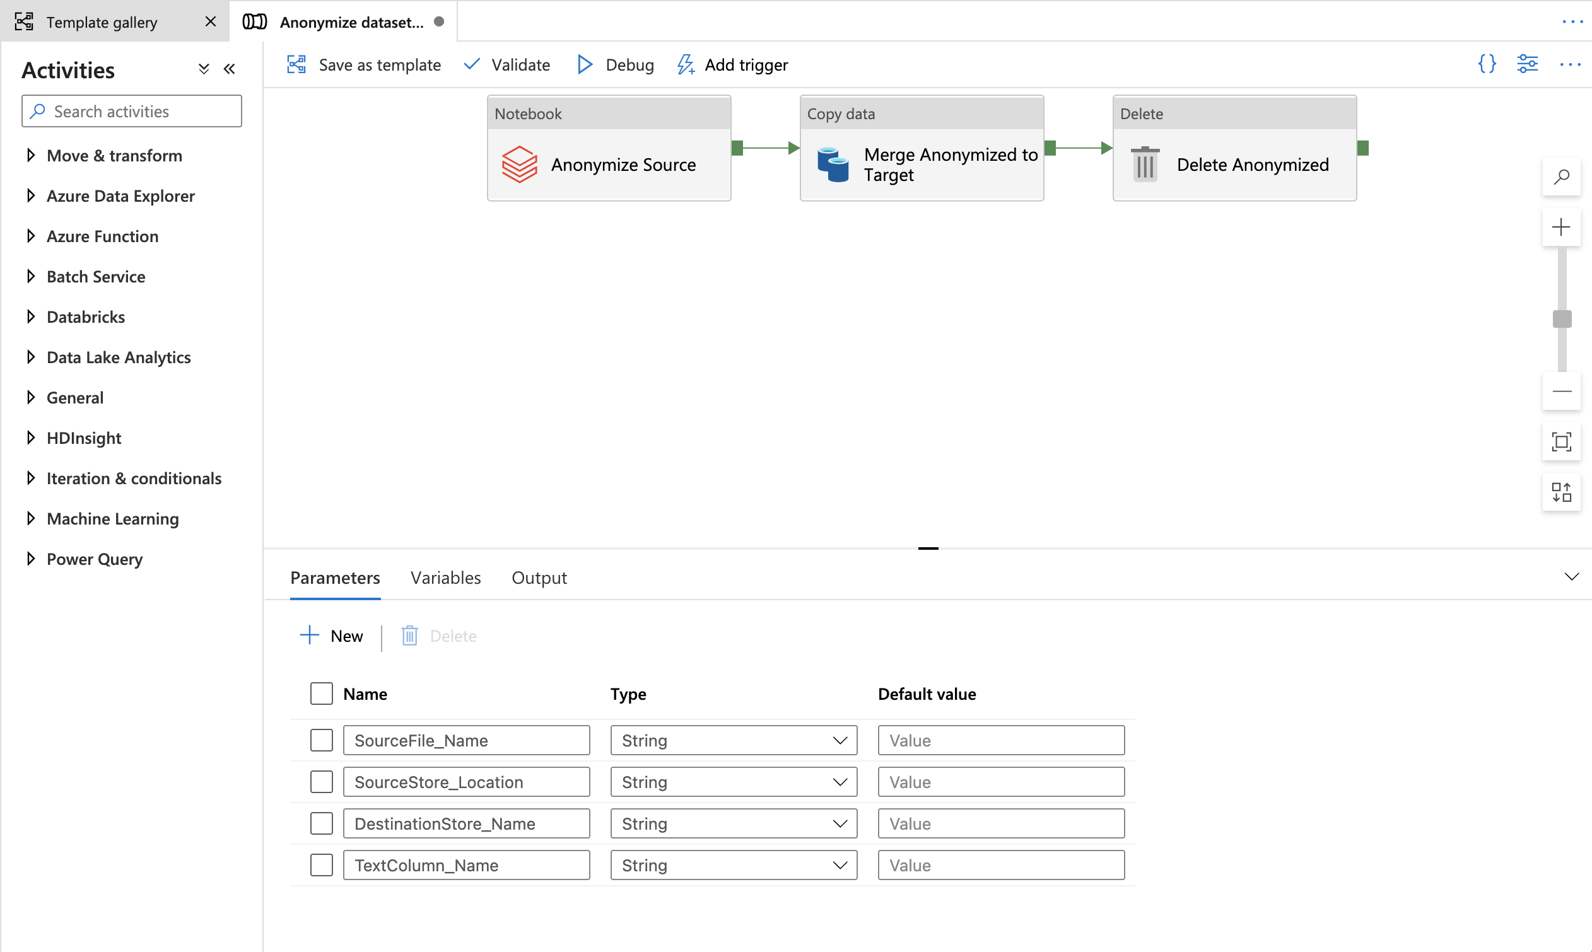This screenshot has height=952, width=1592.
Task: Open the top-right tab overflow ellipsis menu
Action: pos(1572,22)
